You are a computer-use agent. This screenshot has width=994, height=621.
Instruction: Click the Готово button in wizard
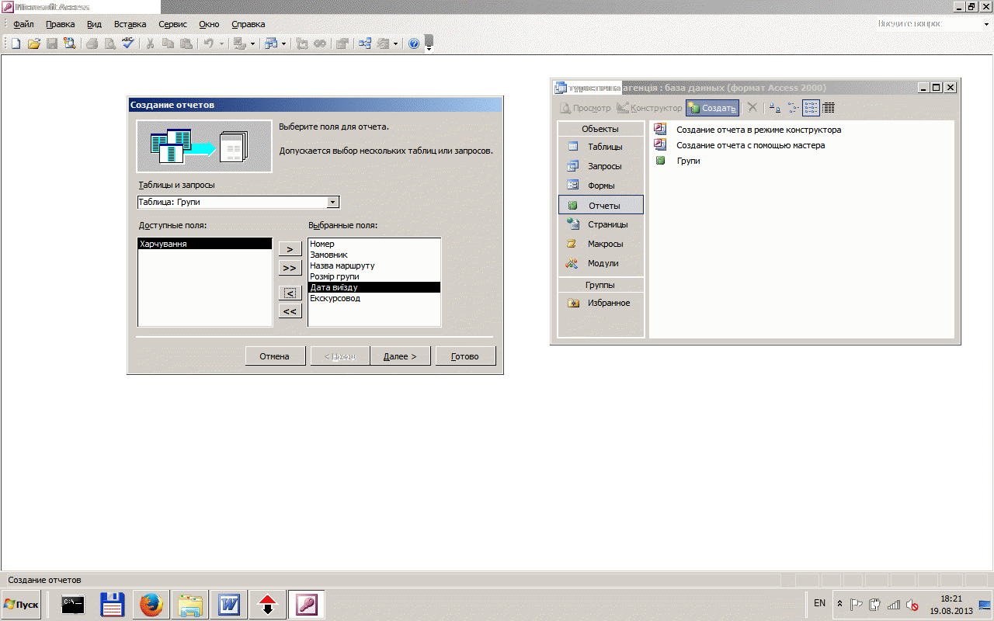[464, 356]
